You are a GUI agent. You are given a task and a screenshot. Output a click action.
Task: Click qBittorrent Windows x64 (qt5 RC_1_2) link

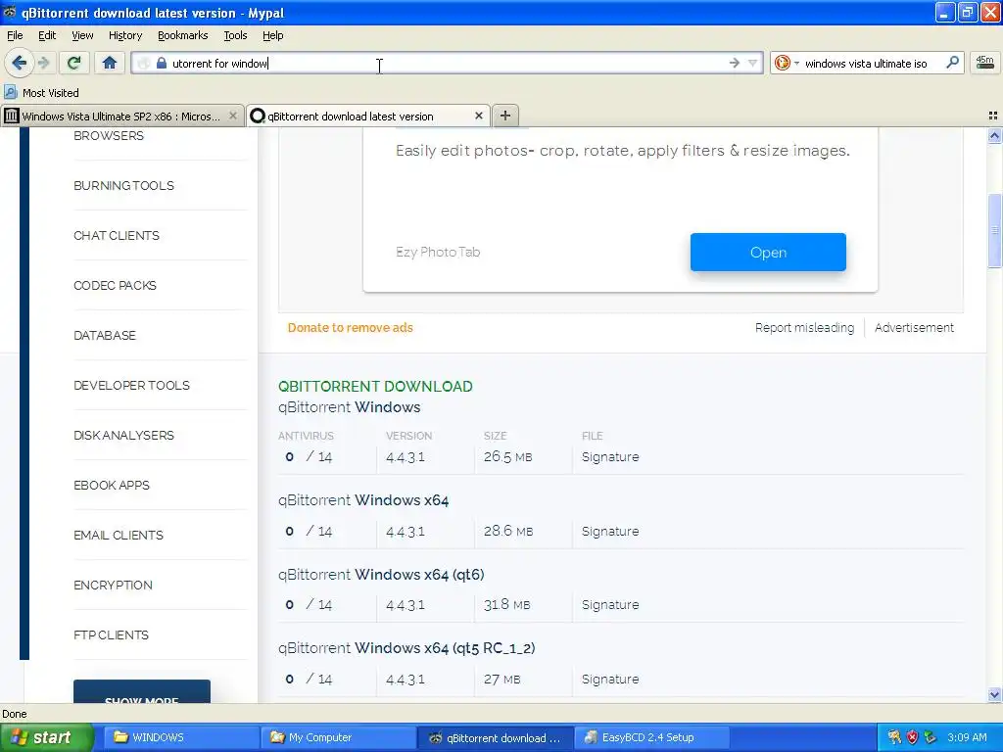[406, 648]
